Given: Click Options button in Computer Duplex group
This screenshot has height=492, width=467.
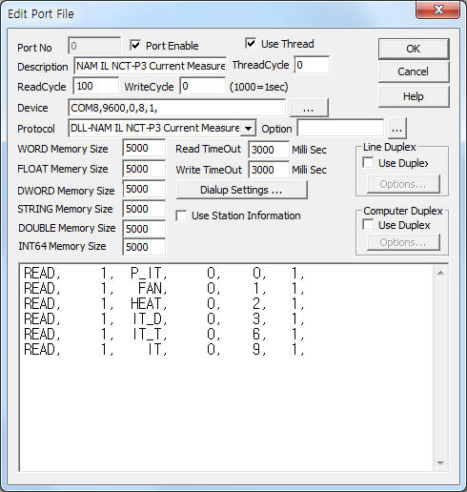Looking at the screenshot, I should (x=403, y=242).
